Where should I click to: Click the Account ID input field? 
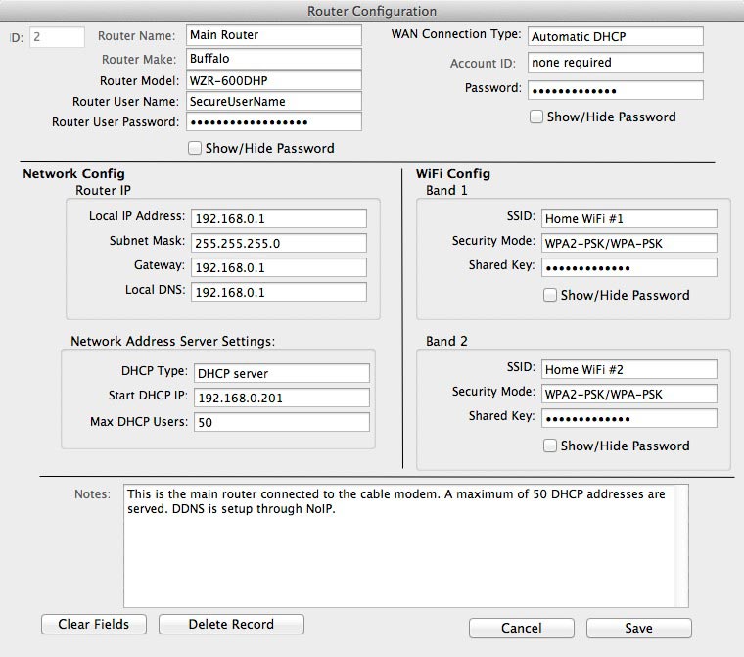click(x=615, y=63)
